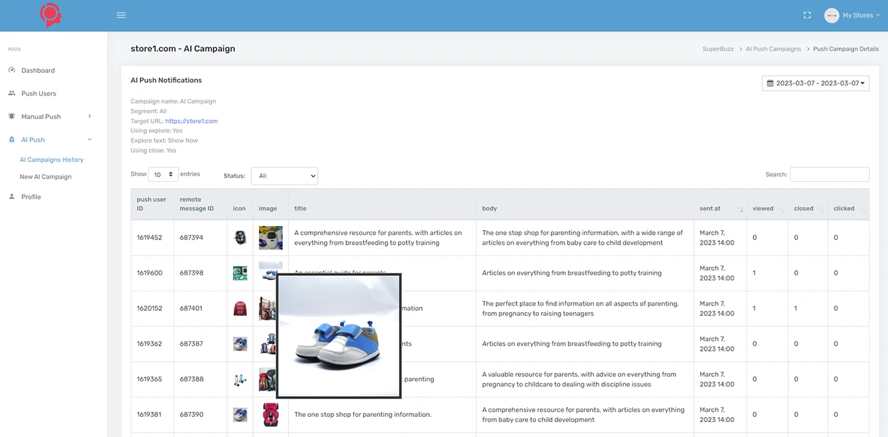Expand the Manual Push menu
The width and height of the screenshot is (888, 437).
point(50,117)
